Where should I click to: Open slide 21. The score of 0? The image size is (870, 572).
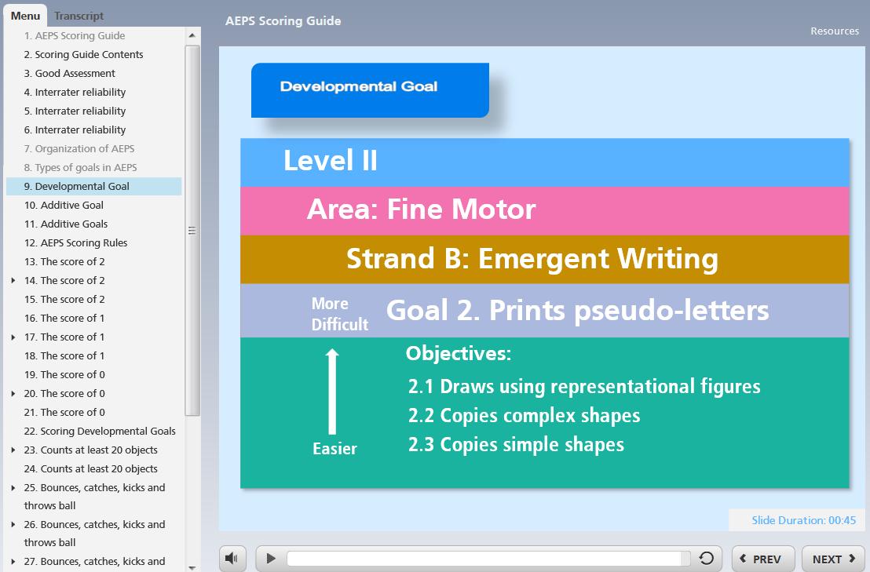tap(64, 413)
